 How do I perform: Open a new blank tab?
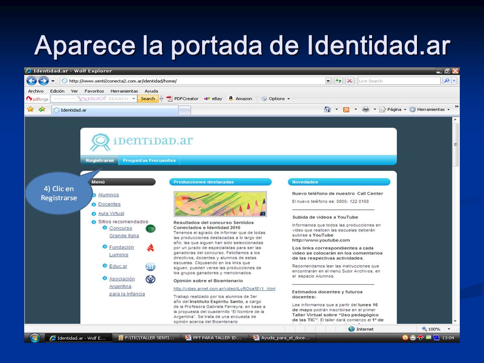185,110
